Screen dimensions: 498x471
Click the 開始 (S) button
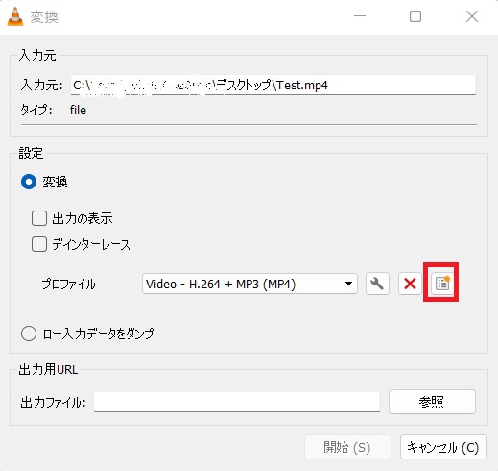click(x=347, y=447)
